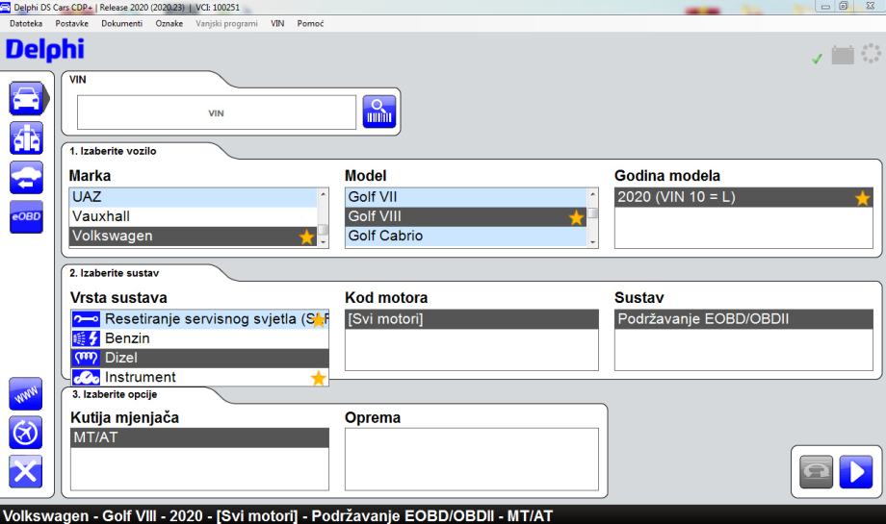Viewport: 886px width, 524px height.
Task: Select Instrument system type
Action: [x=199, y=377]
